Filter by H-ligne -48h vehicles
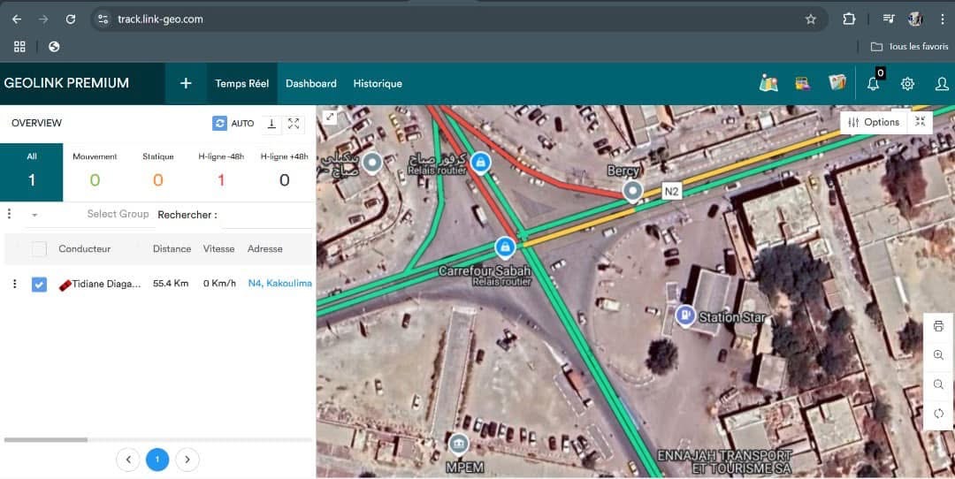Screen dimensions: 955x479 [221, 172]
